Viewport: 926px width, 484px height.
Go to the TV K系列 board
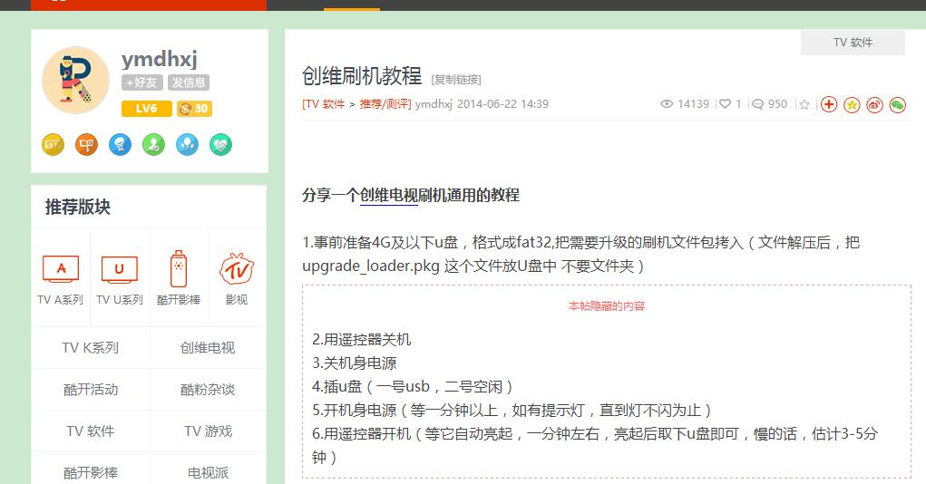[91, 348]
